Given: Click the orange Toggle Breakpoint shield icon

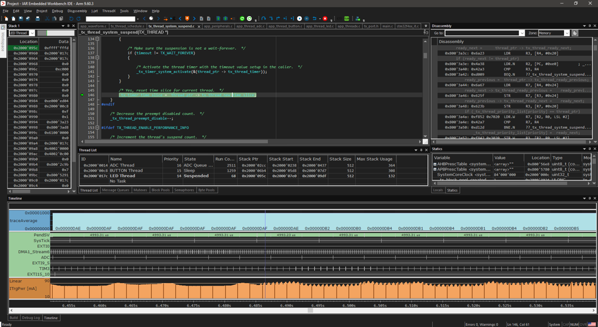Looking at the screenshot, I should (x=187, y=18).
